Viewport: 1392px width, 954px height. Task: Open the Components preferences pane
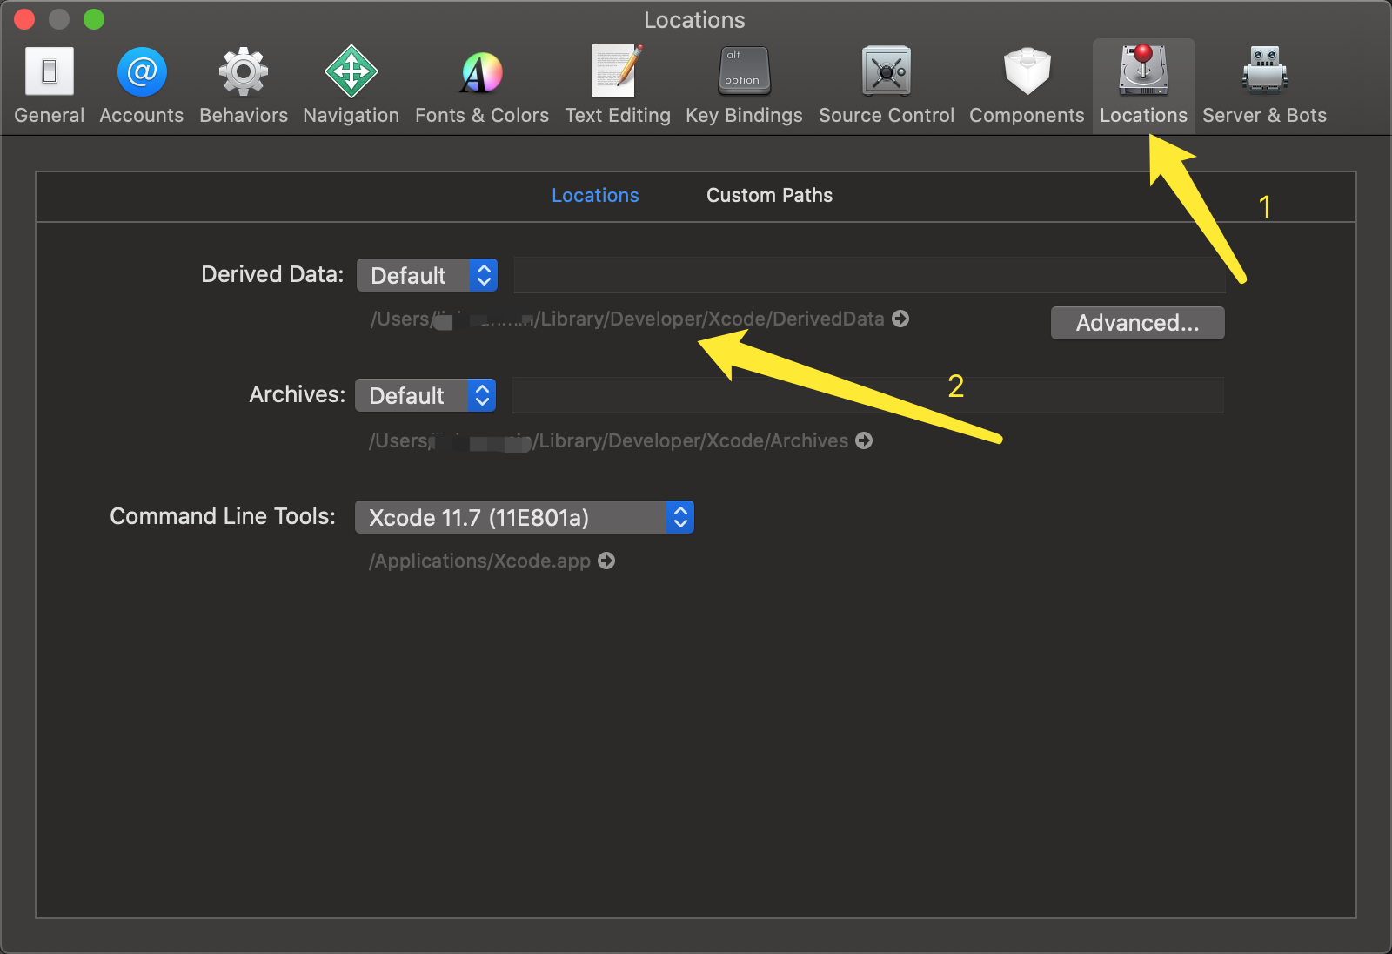click(x=1027, y=85)
